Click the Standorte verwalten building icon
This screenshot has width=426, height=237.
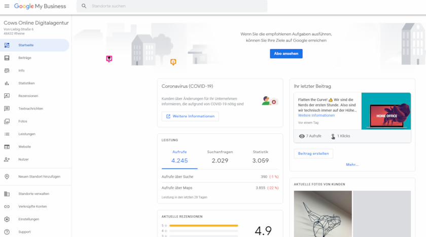7,194
